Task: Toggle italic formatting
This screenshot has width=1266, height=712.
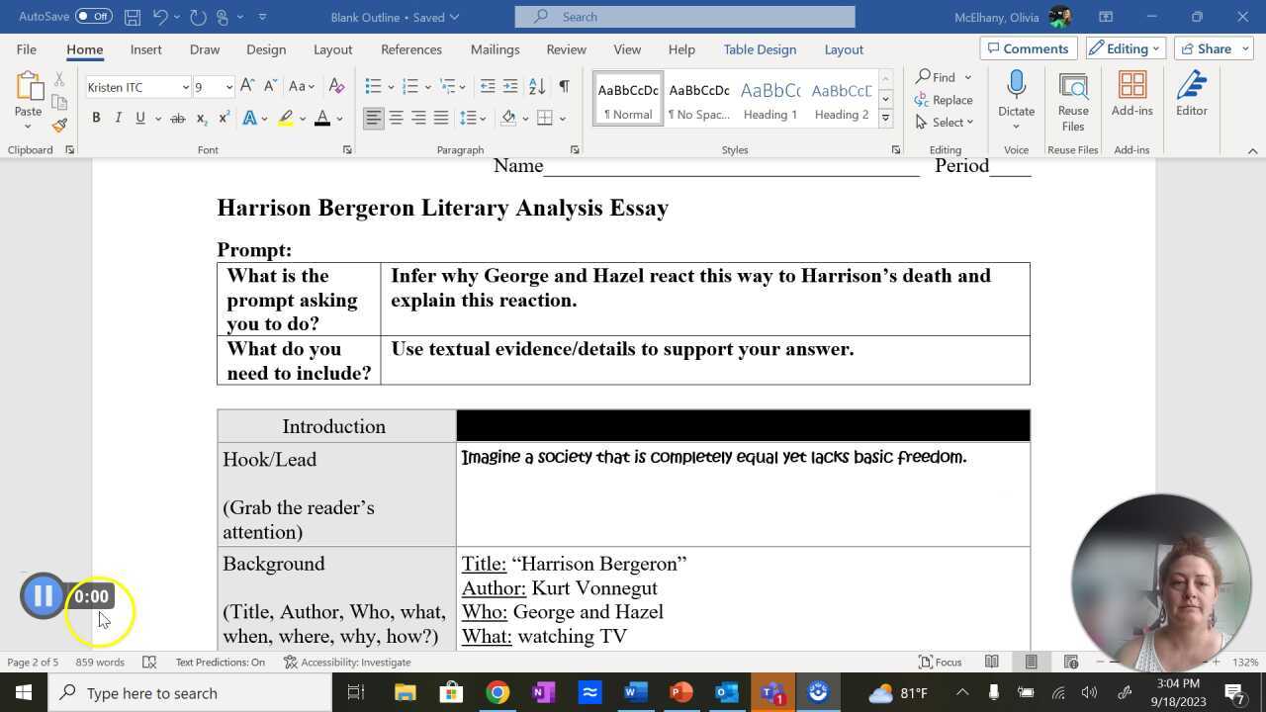Action: pyautogui.click(x=118, y=118)
